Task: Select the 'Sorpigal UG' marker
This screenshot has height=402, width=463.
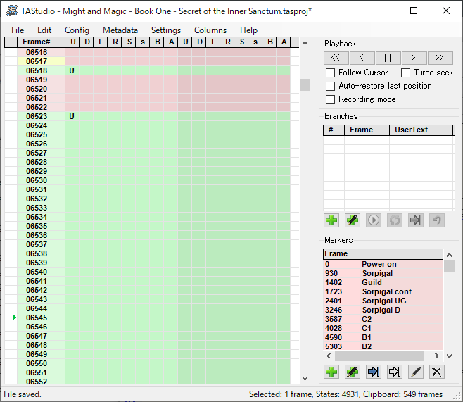Action: 383,301
